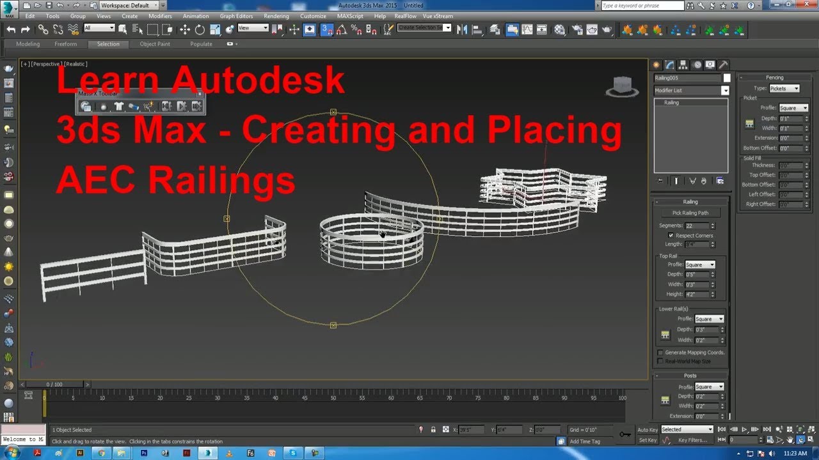Open the Material Editor icon

coord(560,29)
